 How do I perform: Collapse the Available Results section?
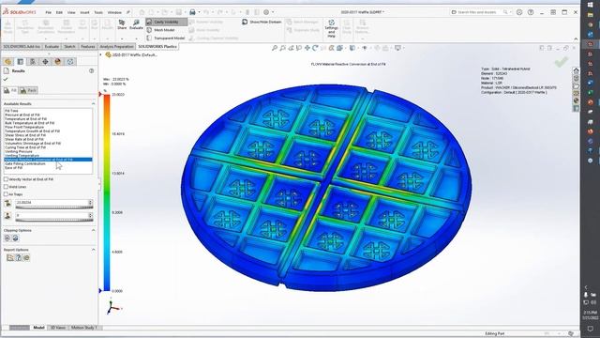(x=93, y=104)
